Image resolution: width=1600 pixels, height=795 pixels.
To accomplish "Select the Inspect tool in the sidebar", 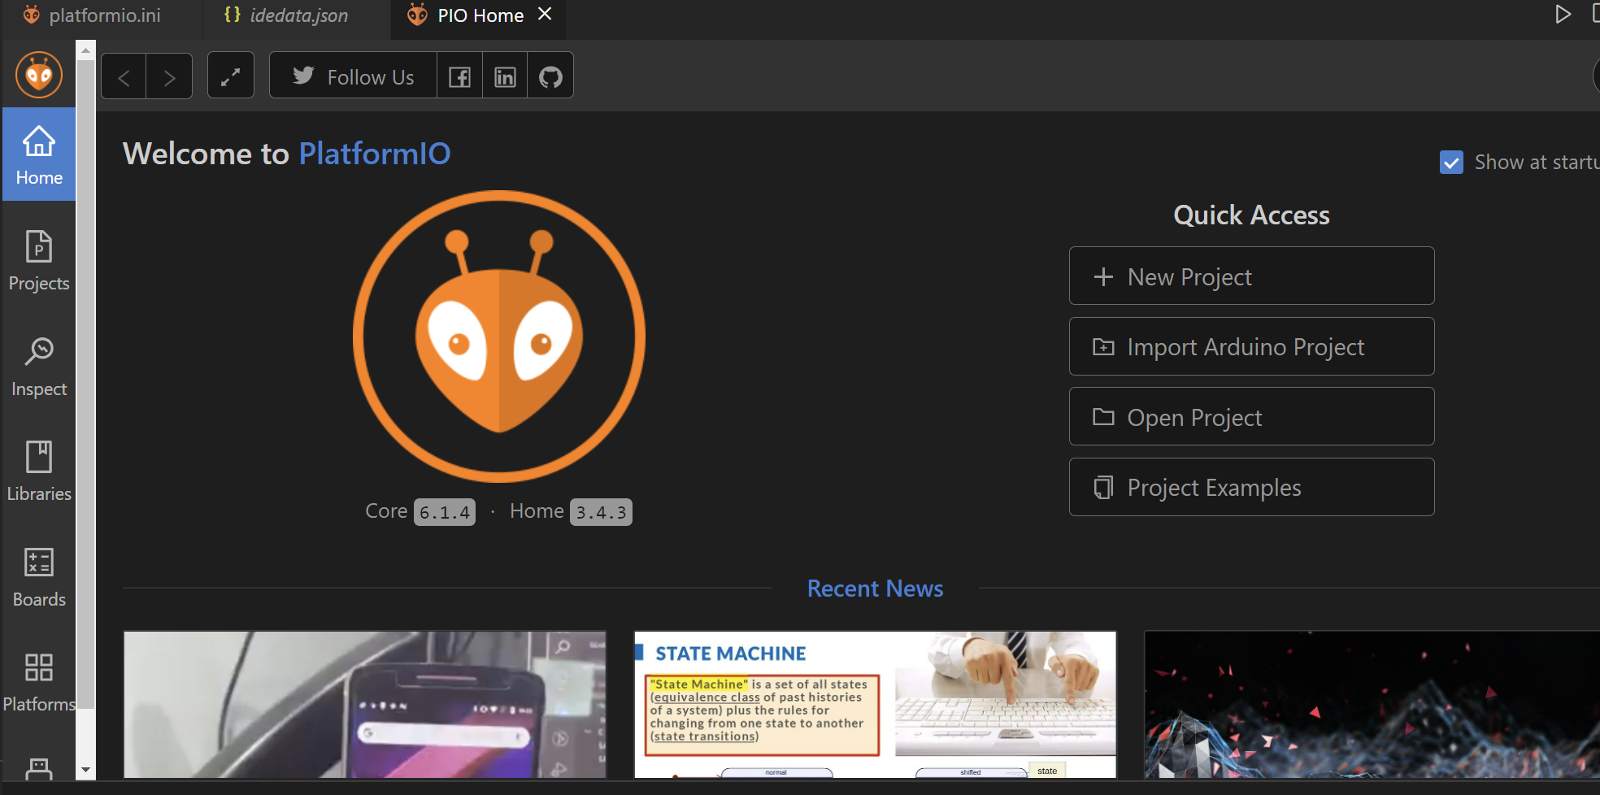I will tap(38, 366).
